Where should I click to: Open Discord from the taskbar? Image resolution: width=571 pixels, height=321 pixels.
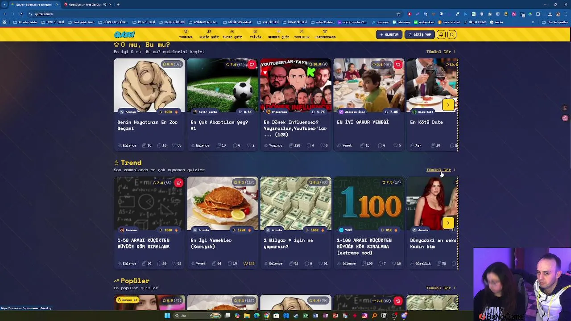point(404,316)
